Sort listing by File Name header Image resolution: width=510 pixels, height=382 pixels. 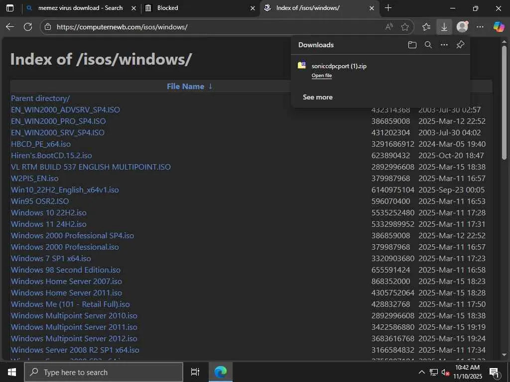click(x=185, y=87)
